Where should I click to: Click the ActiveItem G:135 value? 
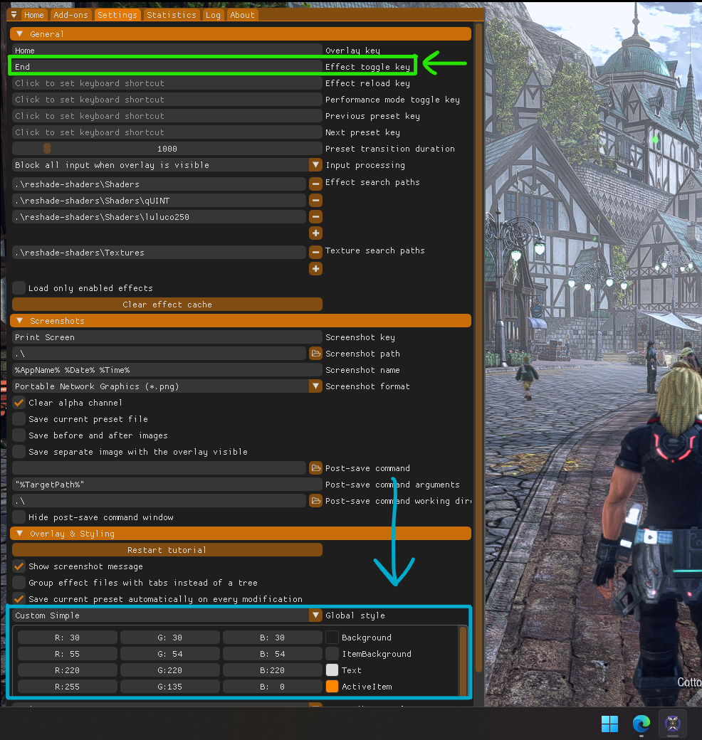pyautogui.click(x=170, y=687)
